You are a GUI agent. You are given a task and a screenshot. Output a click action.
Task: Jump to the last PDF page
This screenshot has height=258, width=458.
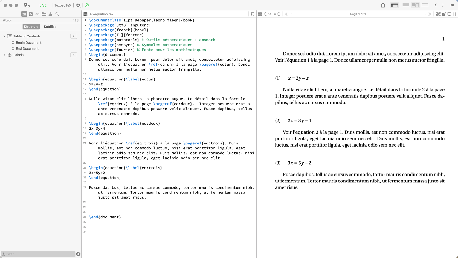(430, 14)
